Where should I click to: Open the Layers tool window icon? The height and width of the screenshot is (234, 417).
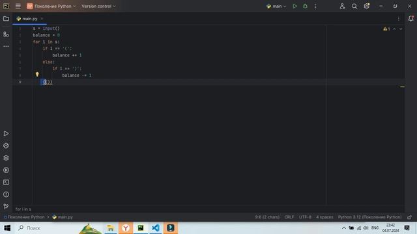6,158
